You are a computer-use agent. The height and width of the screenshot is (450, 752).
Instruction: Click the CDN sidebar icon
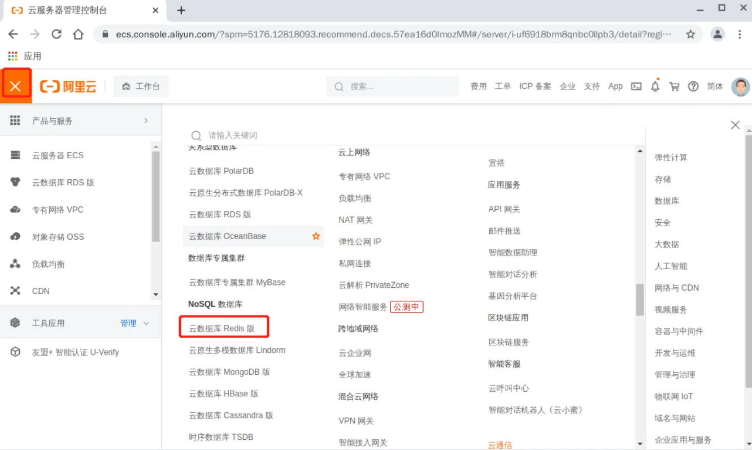pyautogui.click(x=15, y=291)
